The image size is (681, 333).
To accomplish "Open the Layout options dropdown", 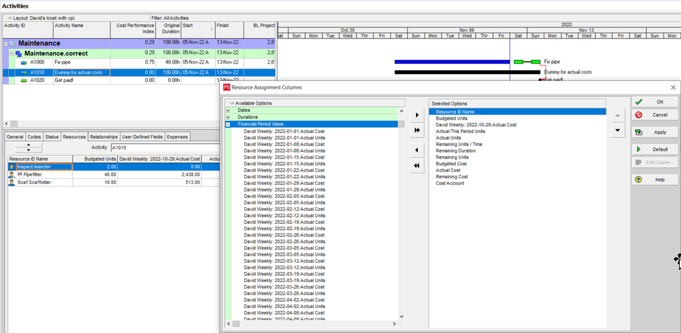I will click(10, 18).
